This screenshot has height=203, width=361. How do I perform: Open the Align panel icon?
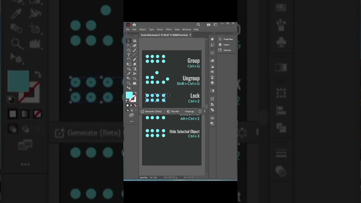pos(212,104)
